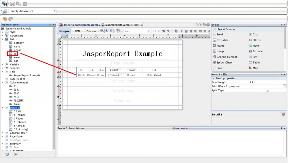Viewport: 288px width, 163px height.
Task: Click the zoom out magnifier icon
Action: 111,31
